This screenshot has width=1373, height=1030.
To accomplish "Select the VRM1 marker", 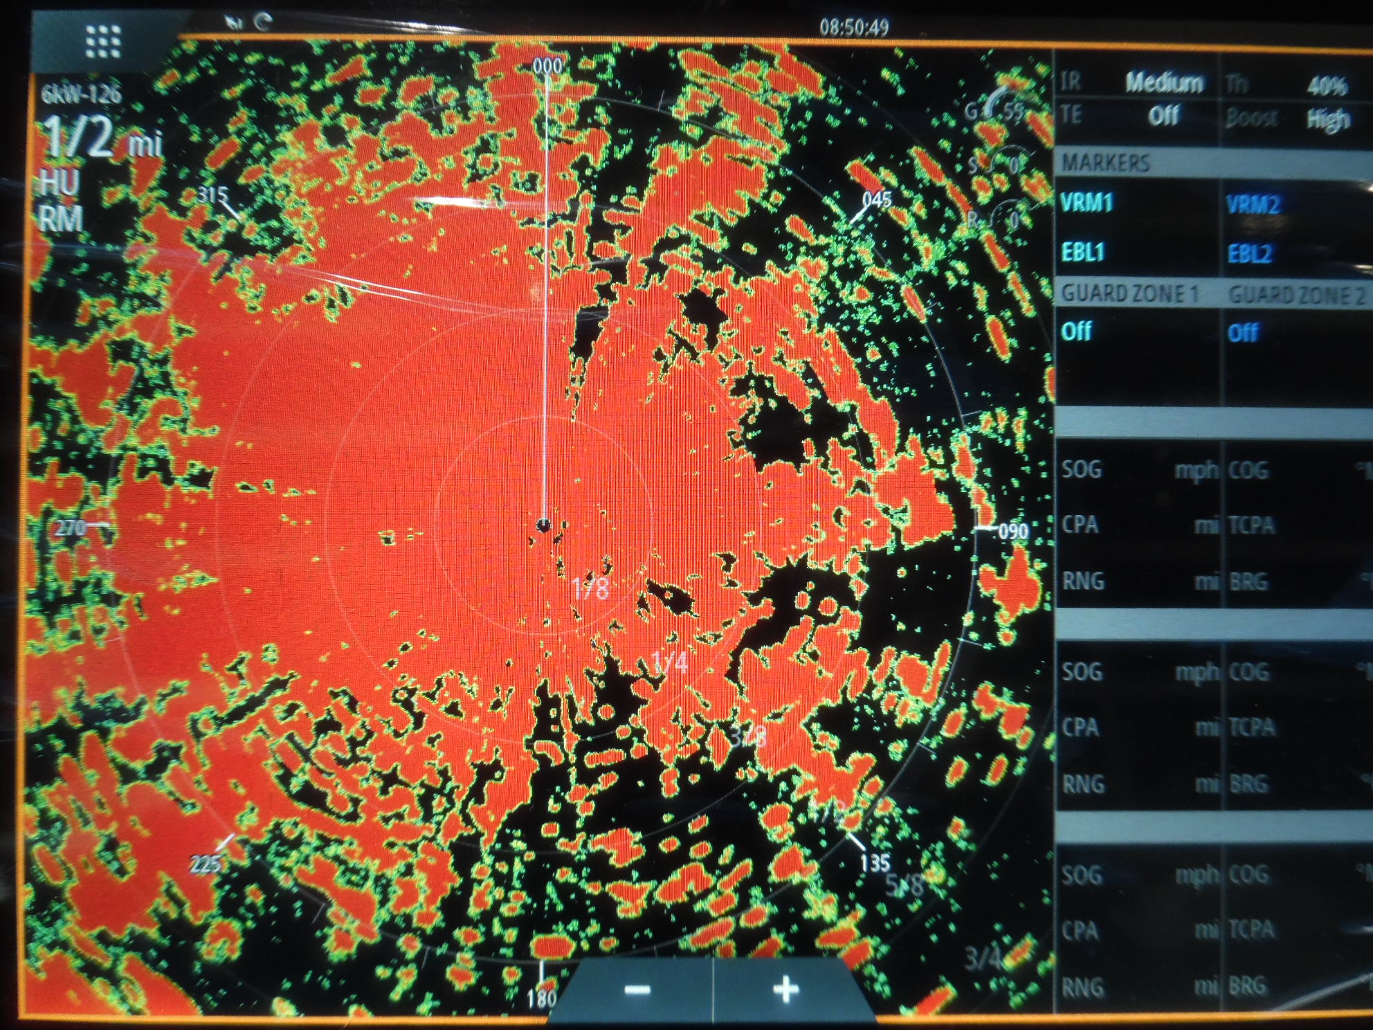I will coord(1087,203).
